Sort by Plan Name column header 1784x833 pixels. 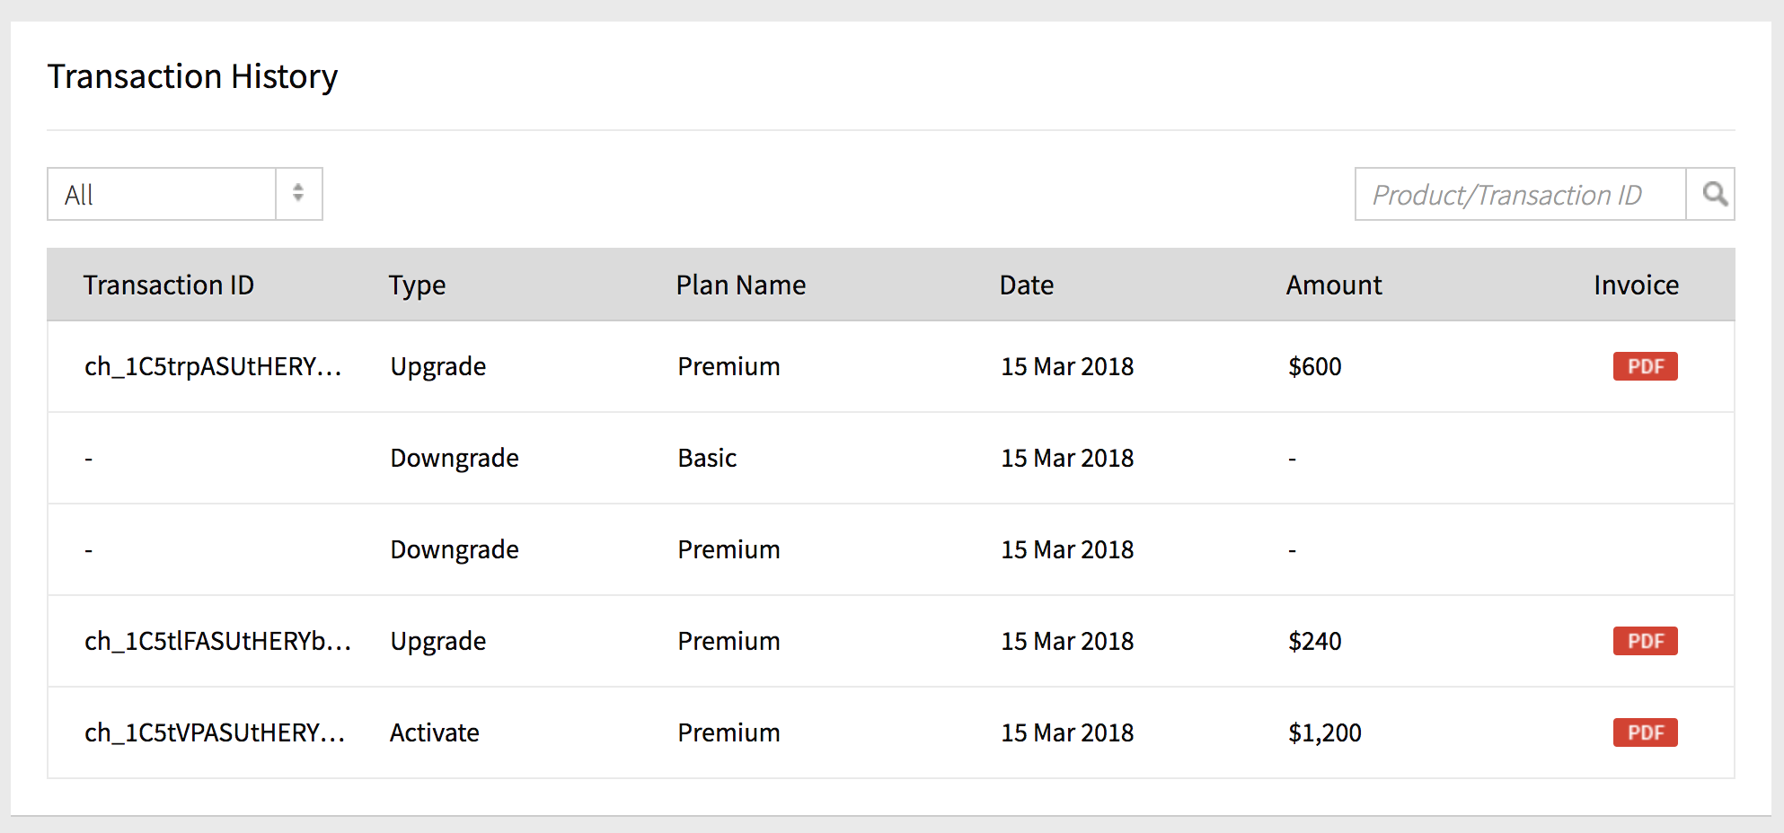[741, 285]
